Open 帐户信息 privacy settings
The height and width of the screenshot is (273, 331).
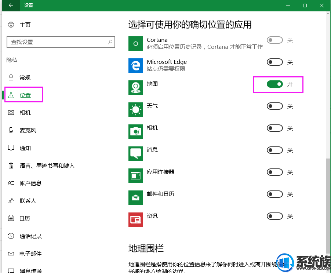coord(30,183)
